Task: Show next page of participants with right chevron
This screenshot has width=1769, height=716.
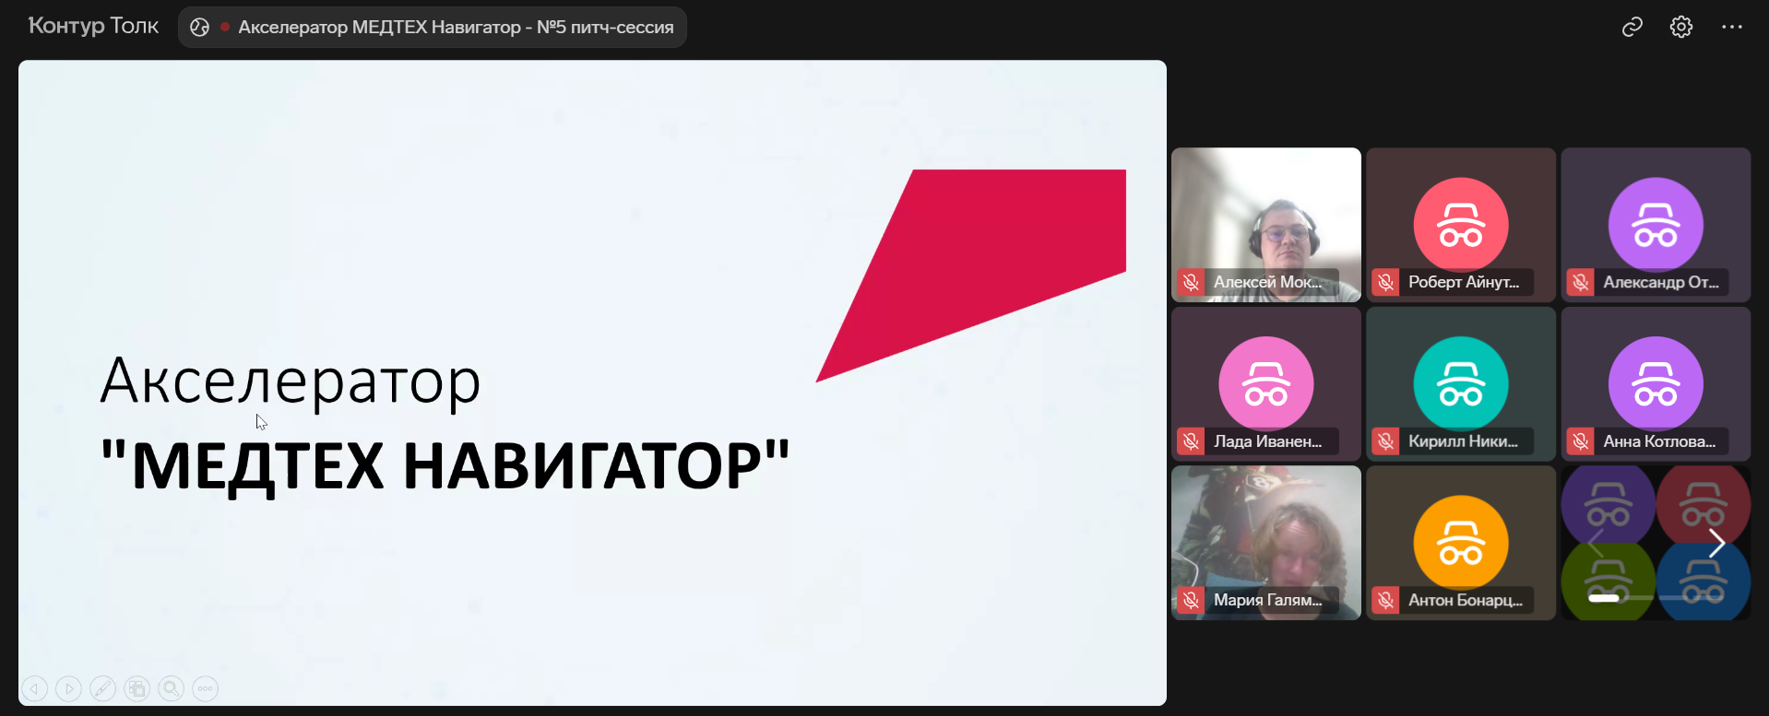Action: coord(1716,543)
